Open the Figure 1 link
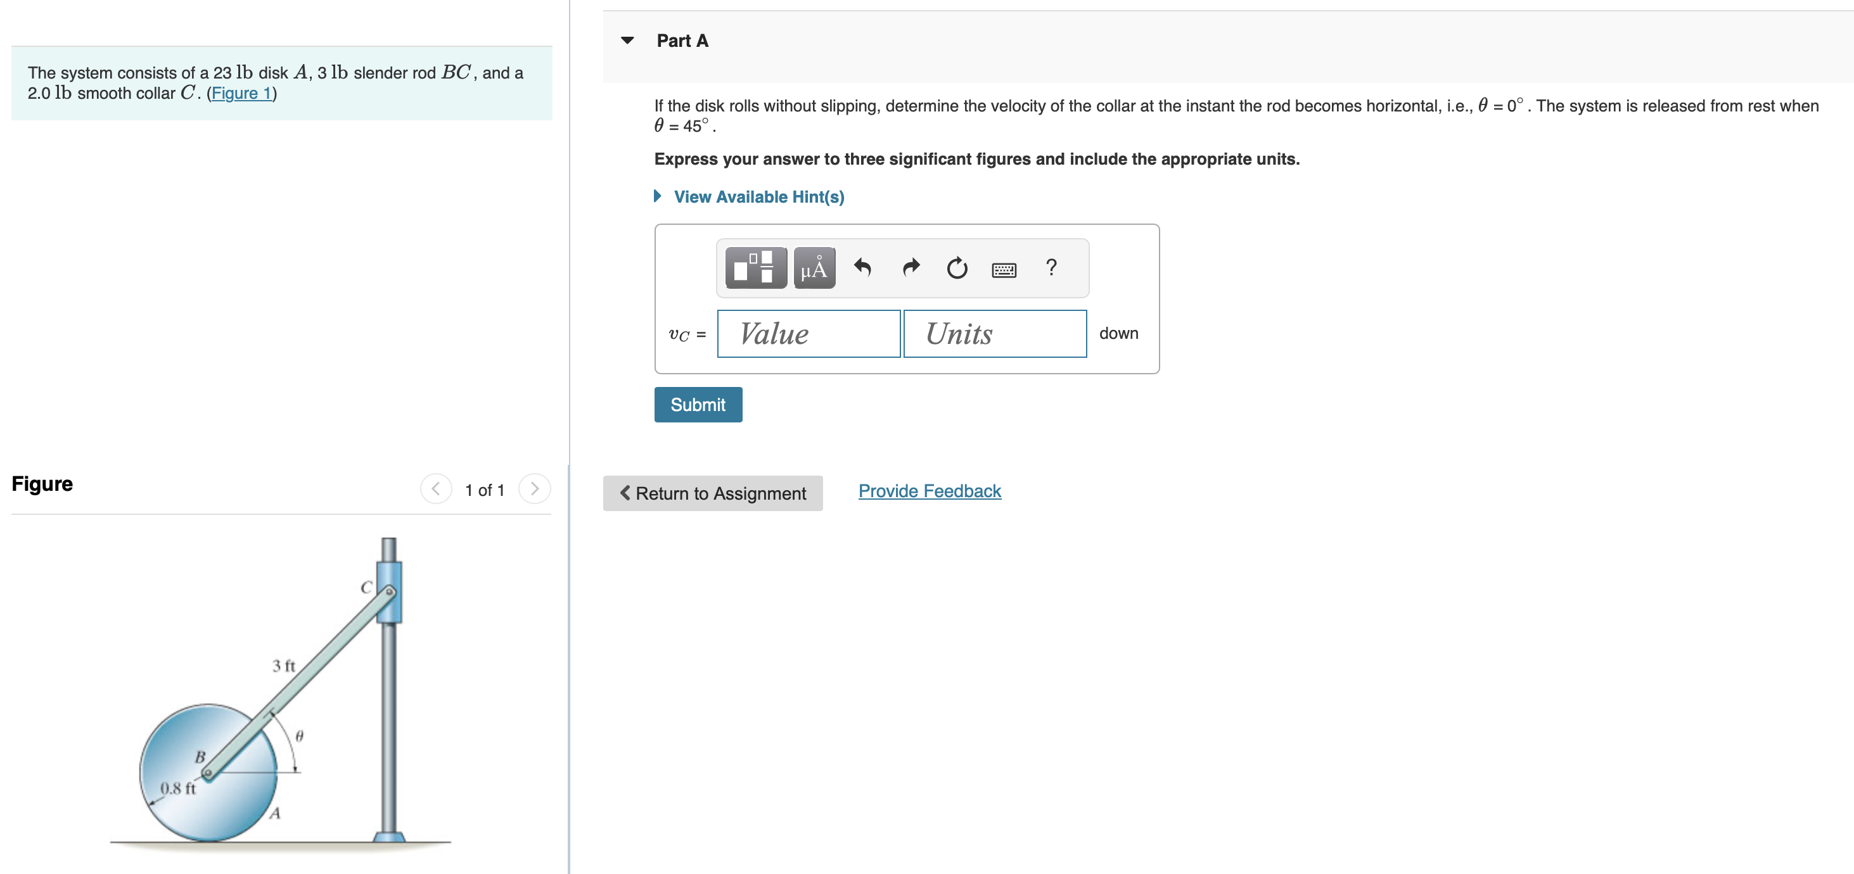 click(x=241, y=94)
